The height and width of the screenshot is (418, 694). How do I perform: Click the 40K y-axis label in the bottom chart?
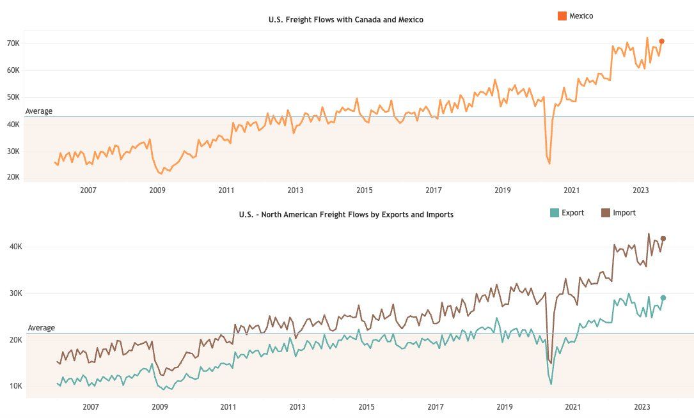15,247
